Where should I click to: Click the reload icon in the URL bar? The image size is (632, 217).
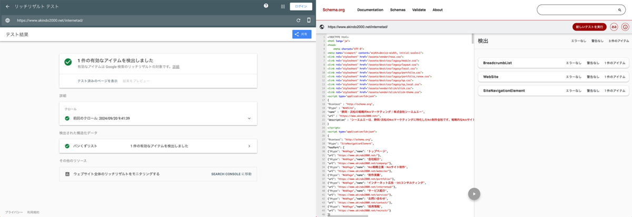[299, 21]
